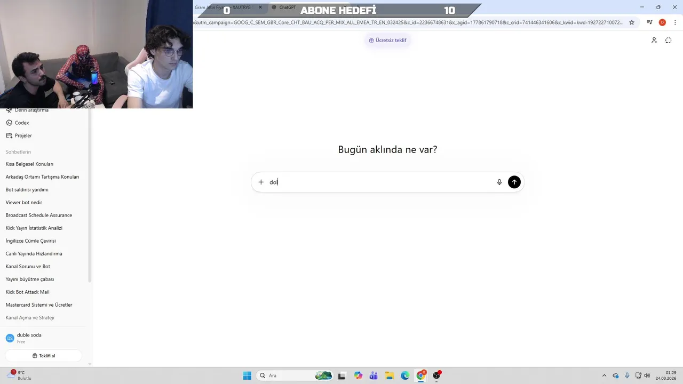Click the sidebar vertical scrollbar
Viewport: 683px width, 384px height.
90,195
